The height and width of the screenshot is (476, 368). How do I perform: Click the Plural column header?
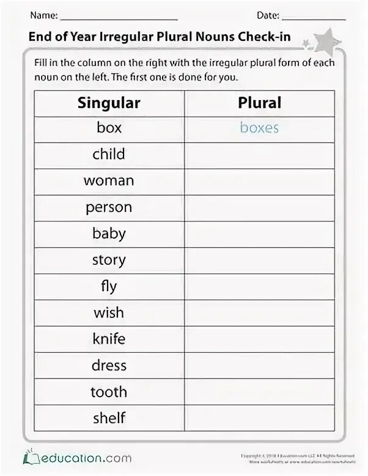point(259,103)
